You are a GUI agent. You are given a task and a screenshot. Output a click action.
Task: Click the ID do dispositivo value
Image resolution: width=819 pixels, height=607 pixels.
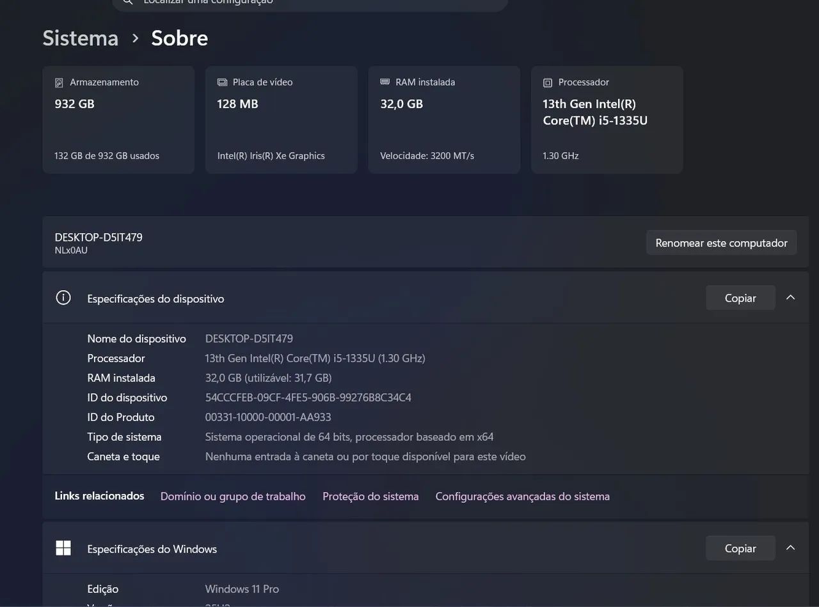(308, 397)
